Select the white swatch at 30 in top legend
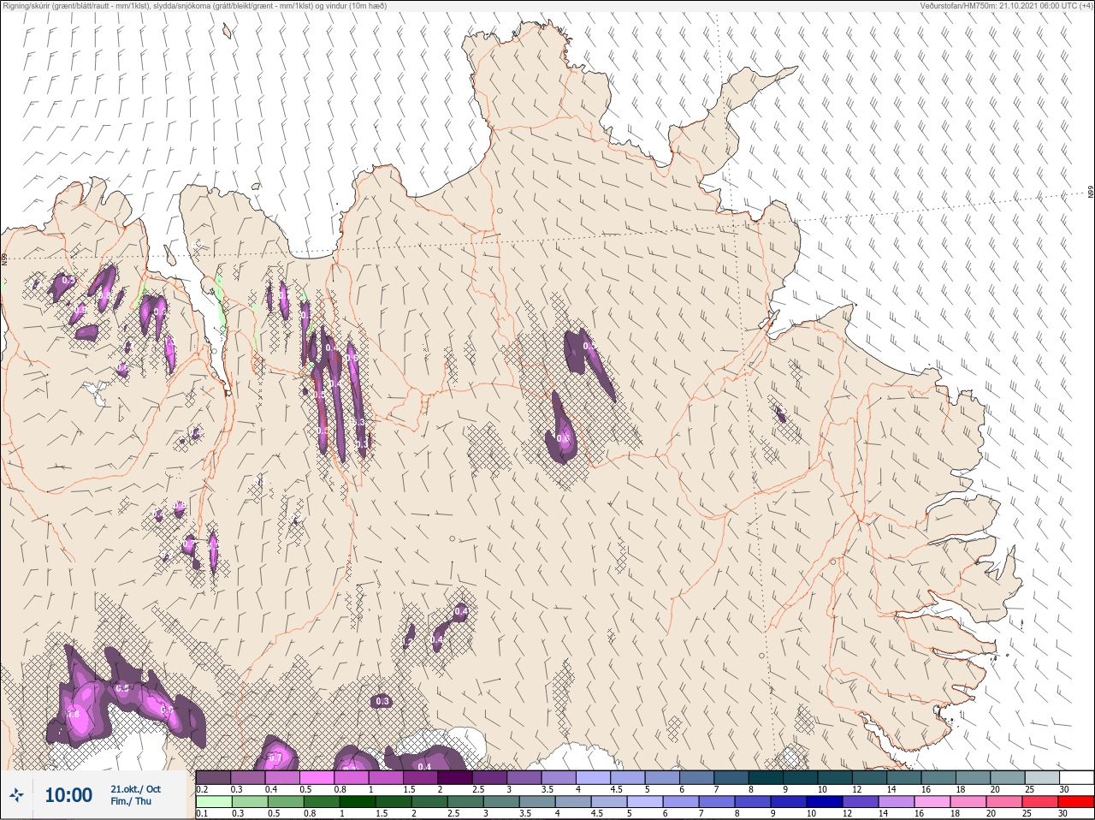Viewport: 1095px width, 820px height. (x=1077, y=777)
